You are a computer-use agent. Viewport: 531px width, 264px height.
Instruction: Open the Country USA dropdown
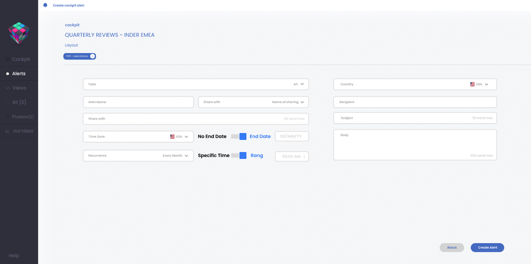coord(415,84)
